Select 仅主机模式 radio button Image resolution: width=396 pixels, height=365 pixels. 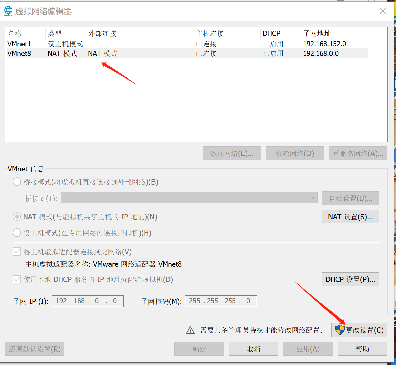click(17, 232)
